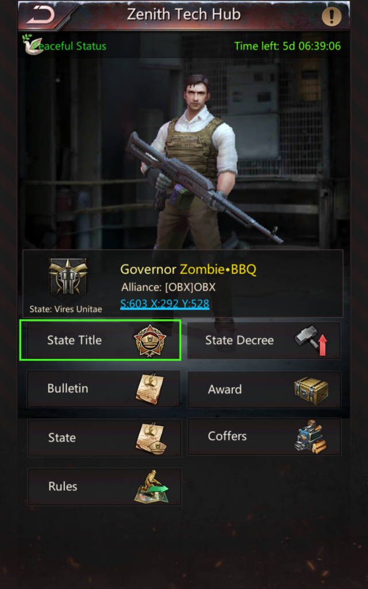Click the Rules soldier map icon
Image resolution: width=368 pixels, height=589 pixels.
[151, 487]
